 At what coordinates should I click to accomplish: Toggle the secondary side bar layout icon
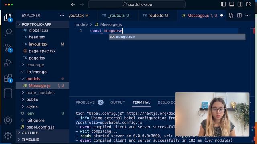240,4
